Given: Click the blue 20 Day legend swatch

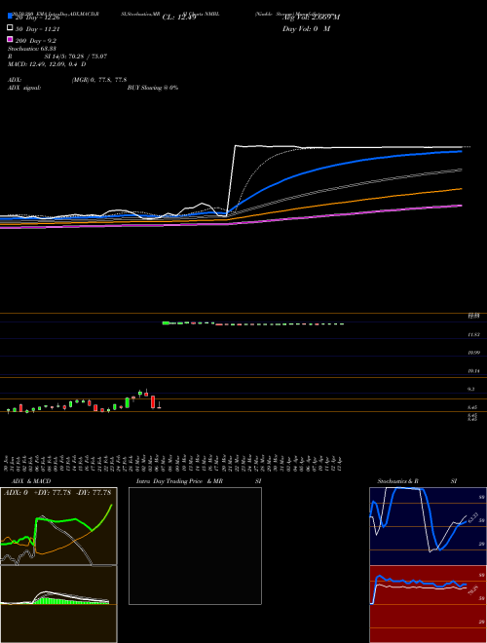Looking at the screenshot, I should pos(11,16).
